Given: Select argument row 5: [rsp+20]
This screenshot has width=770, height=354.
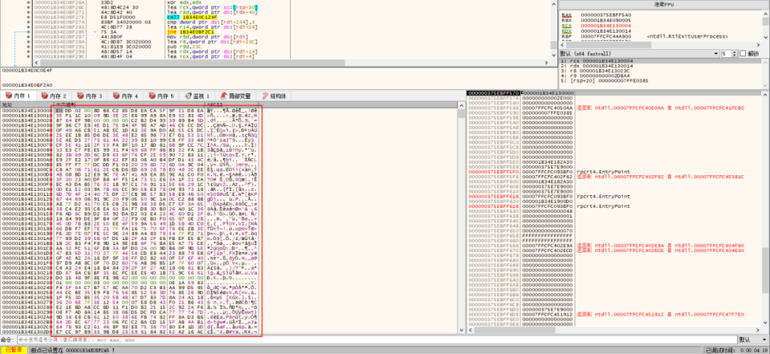Looking at the screenshot, I should (659, 81).
